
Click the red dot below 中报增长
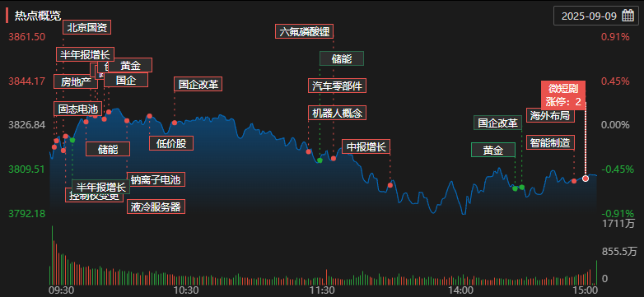(x=390, y=185)
